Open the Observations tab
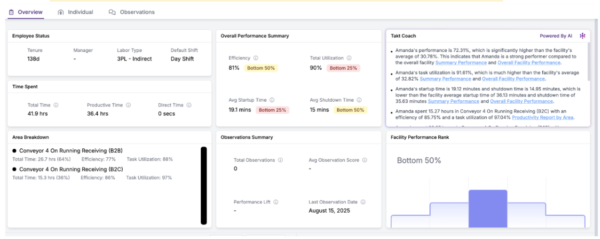 tap(132, 12)
